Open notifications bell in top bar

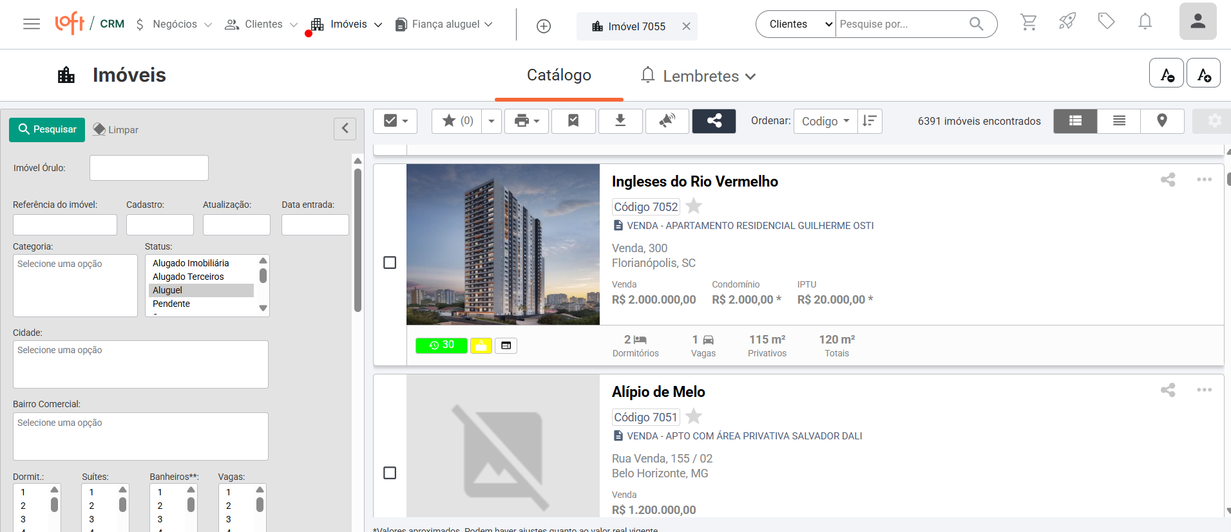1145,22
